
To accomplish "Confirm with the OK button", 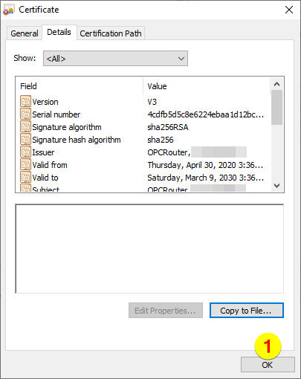I will tap(268, 365).
